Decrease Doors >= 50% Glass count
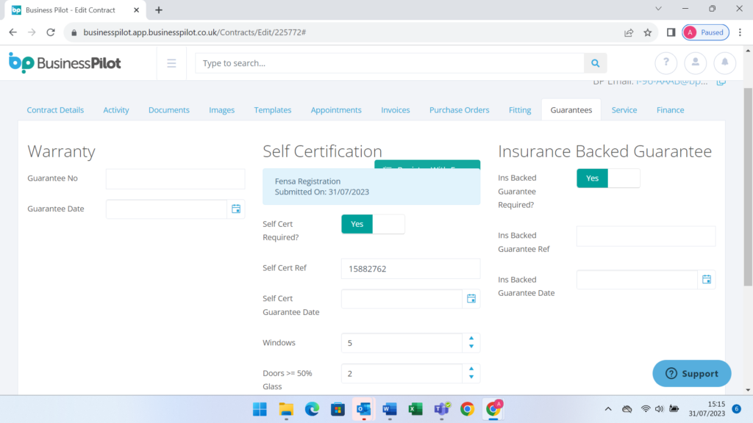 tap(471, 377)
